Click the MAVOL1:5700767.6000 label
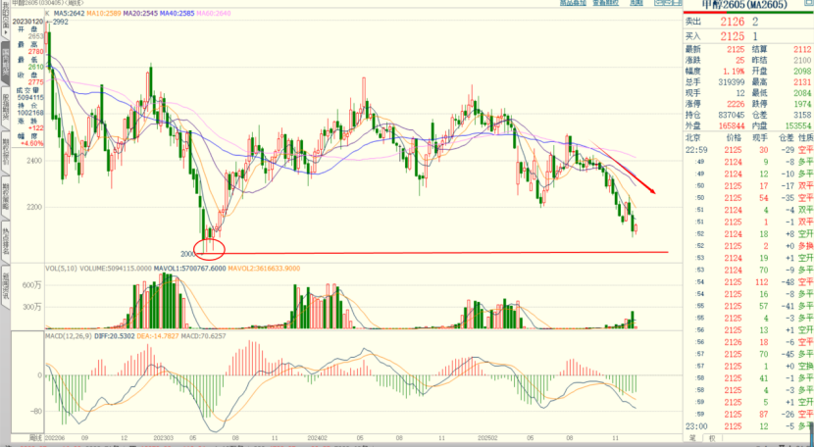Image resolution: width=814 pixels, height=447 pixels. pos(189,269)
